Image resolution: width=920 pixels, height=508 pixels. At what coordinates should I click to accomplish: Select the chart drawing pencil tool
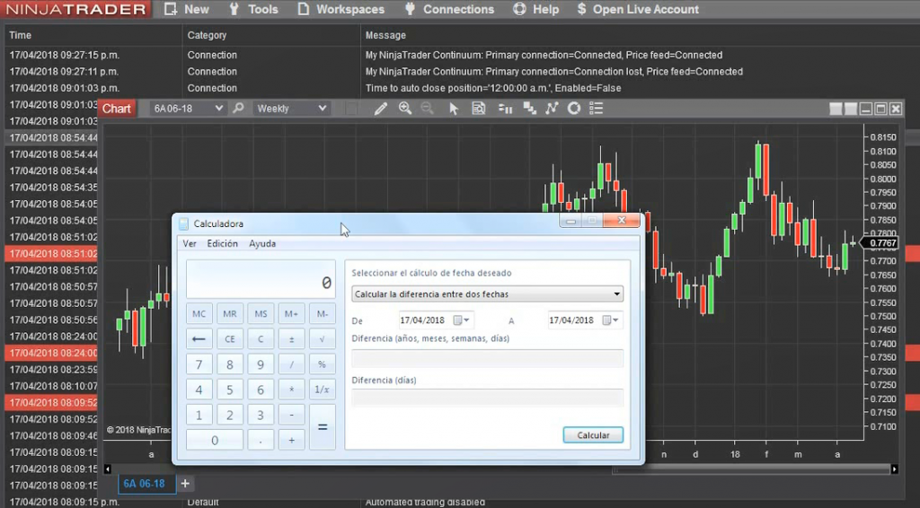381,109
